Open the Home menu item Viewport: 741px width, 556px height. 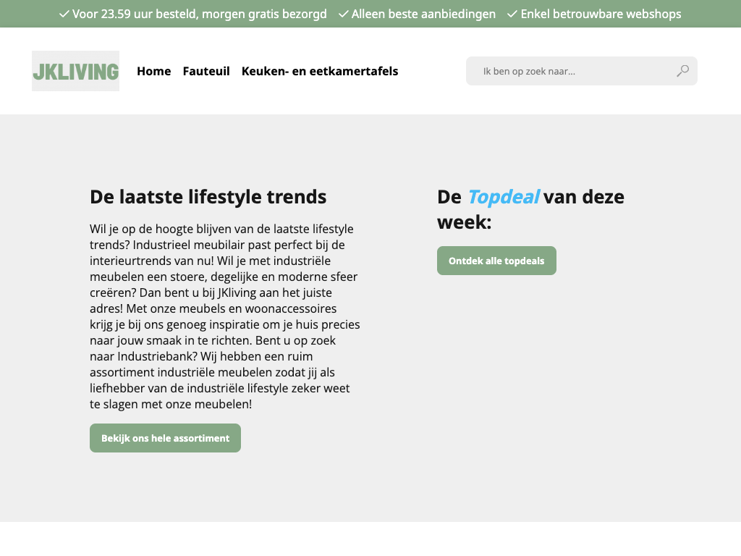click(x=153, y=71)
